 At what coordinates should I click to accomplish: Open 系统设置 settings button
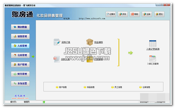[x=20, y=84]
